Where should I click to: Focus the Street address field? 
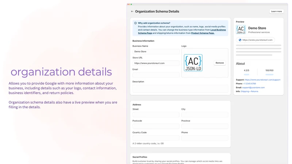pos(156,114)
